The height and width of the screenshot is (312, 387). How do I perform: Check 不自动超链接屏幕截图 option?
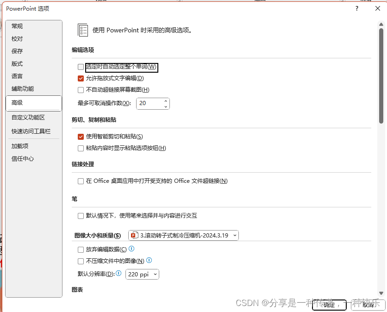coord(81,90)
